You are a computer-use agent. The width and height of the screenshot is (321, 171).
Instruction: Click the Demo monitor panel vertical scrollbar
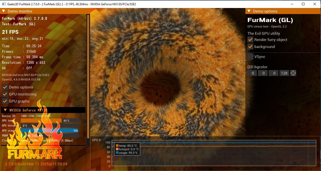pyautogui.click(x=88, y=76)
